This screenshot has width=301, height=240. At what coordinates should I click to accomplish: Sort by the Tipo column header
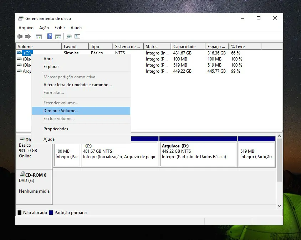[x=101, y=47]
